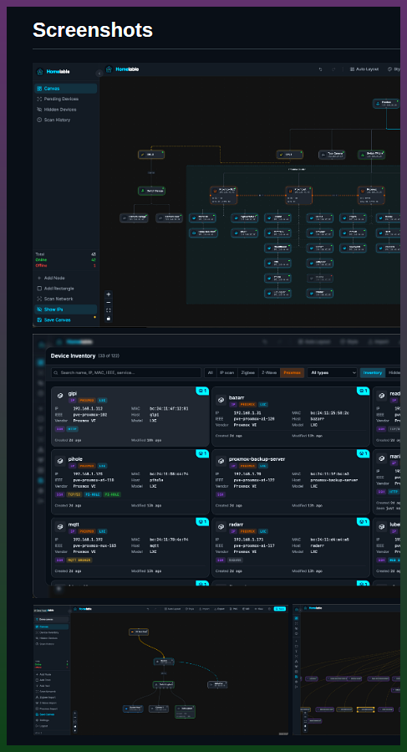Select the radarr device card
Screen dimensions: 407x752
(x=291, y=547)
